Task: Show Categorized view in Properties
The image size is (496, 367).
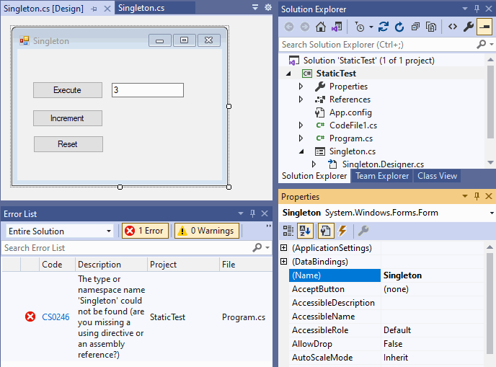Action: click(x=288, y=231)
